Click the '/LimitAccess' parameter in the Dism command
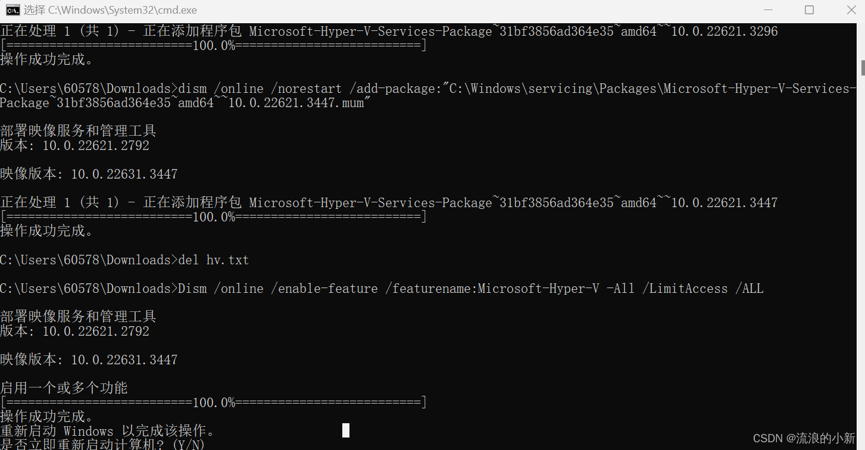 (685, 289)
